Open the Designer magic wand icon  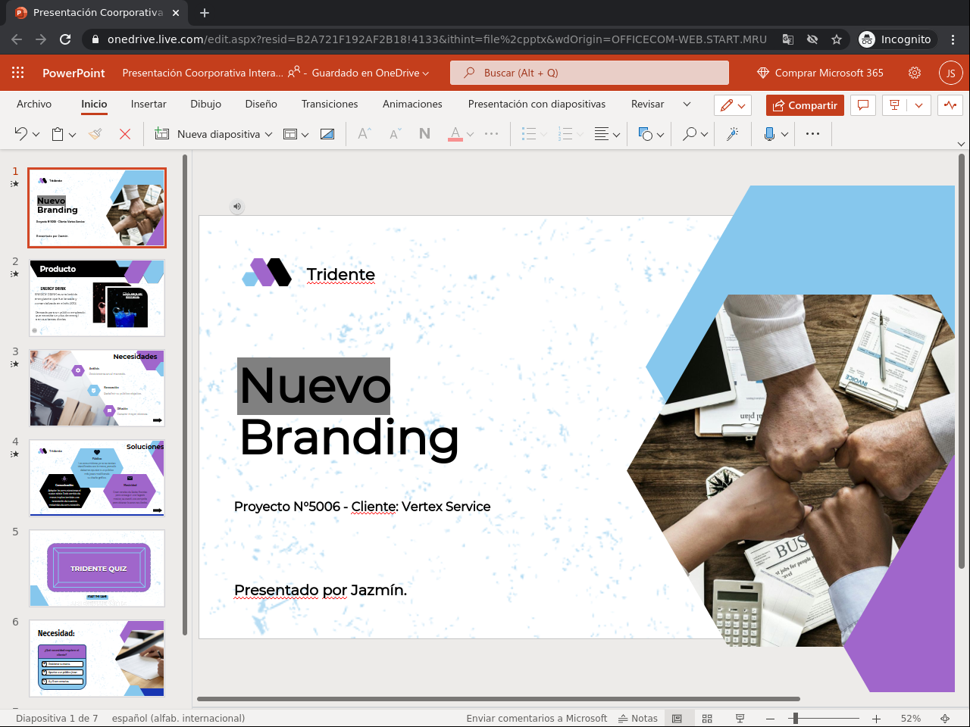point(732,134)
